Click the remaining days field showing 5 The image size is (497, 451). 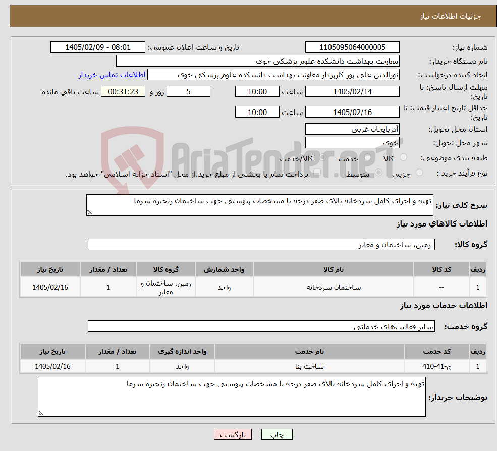tap(188, 92)
